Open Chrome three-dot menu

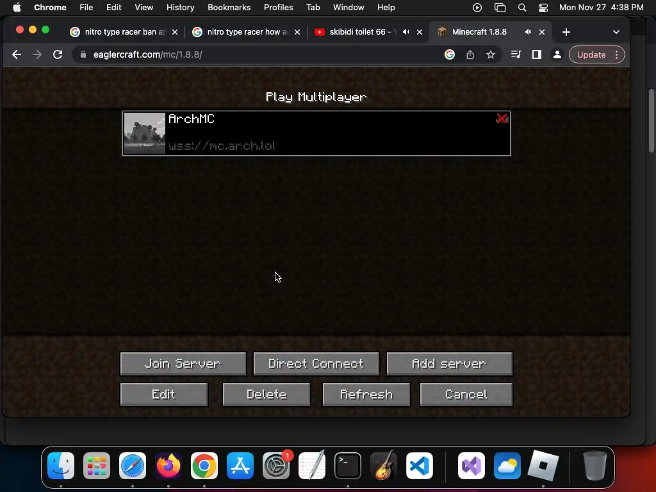tap(616, 54)
